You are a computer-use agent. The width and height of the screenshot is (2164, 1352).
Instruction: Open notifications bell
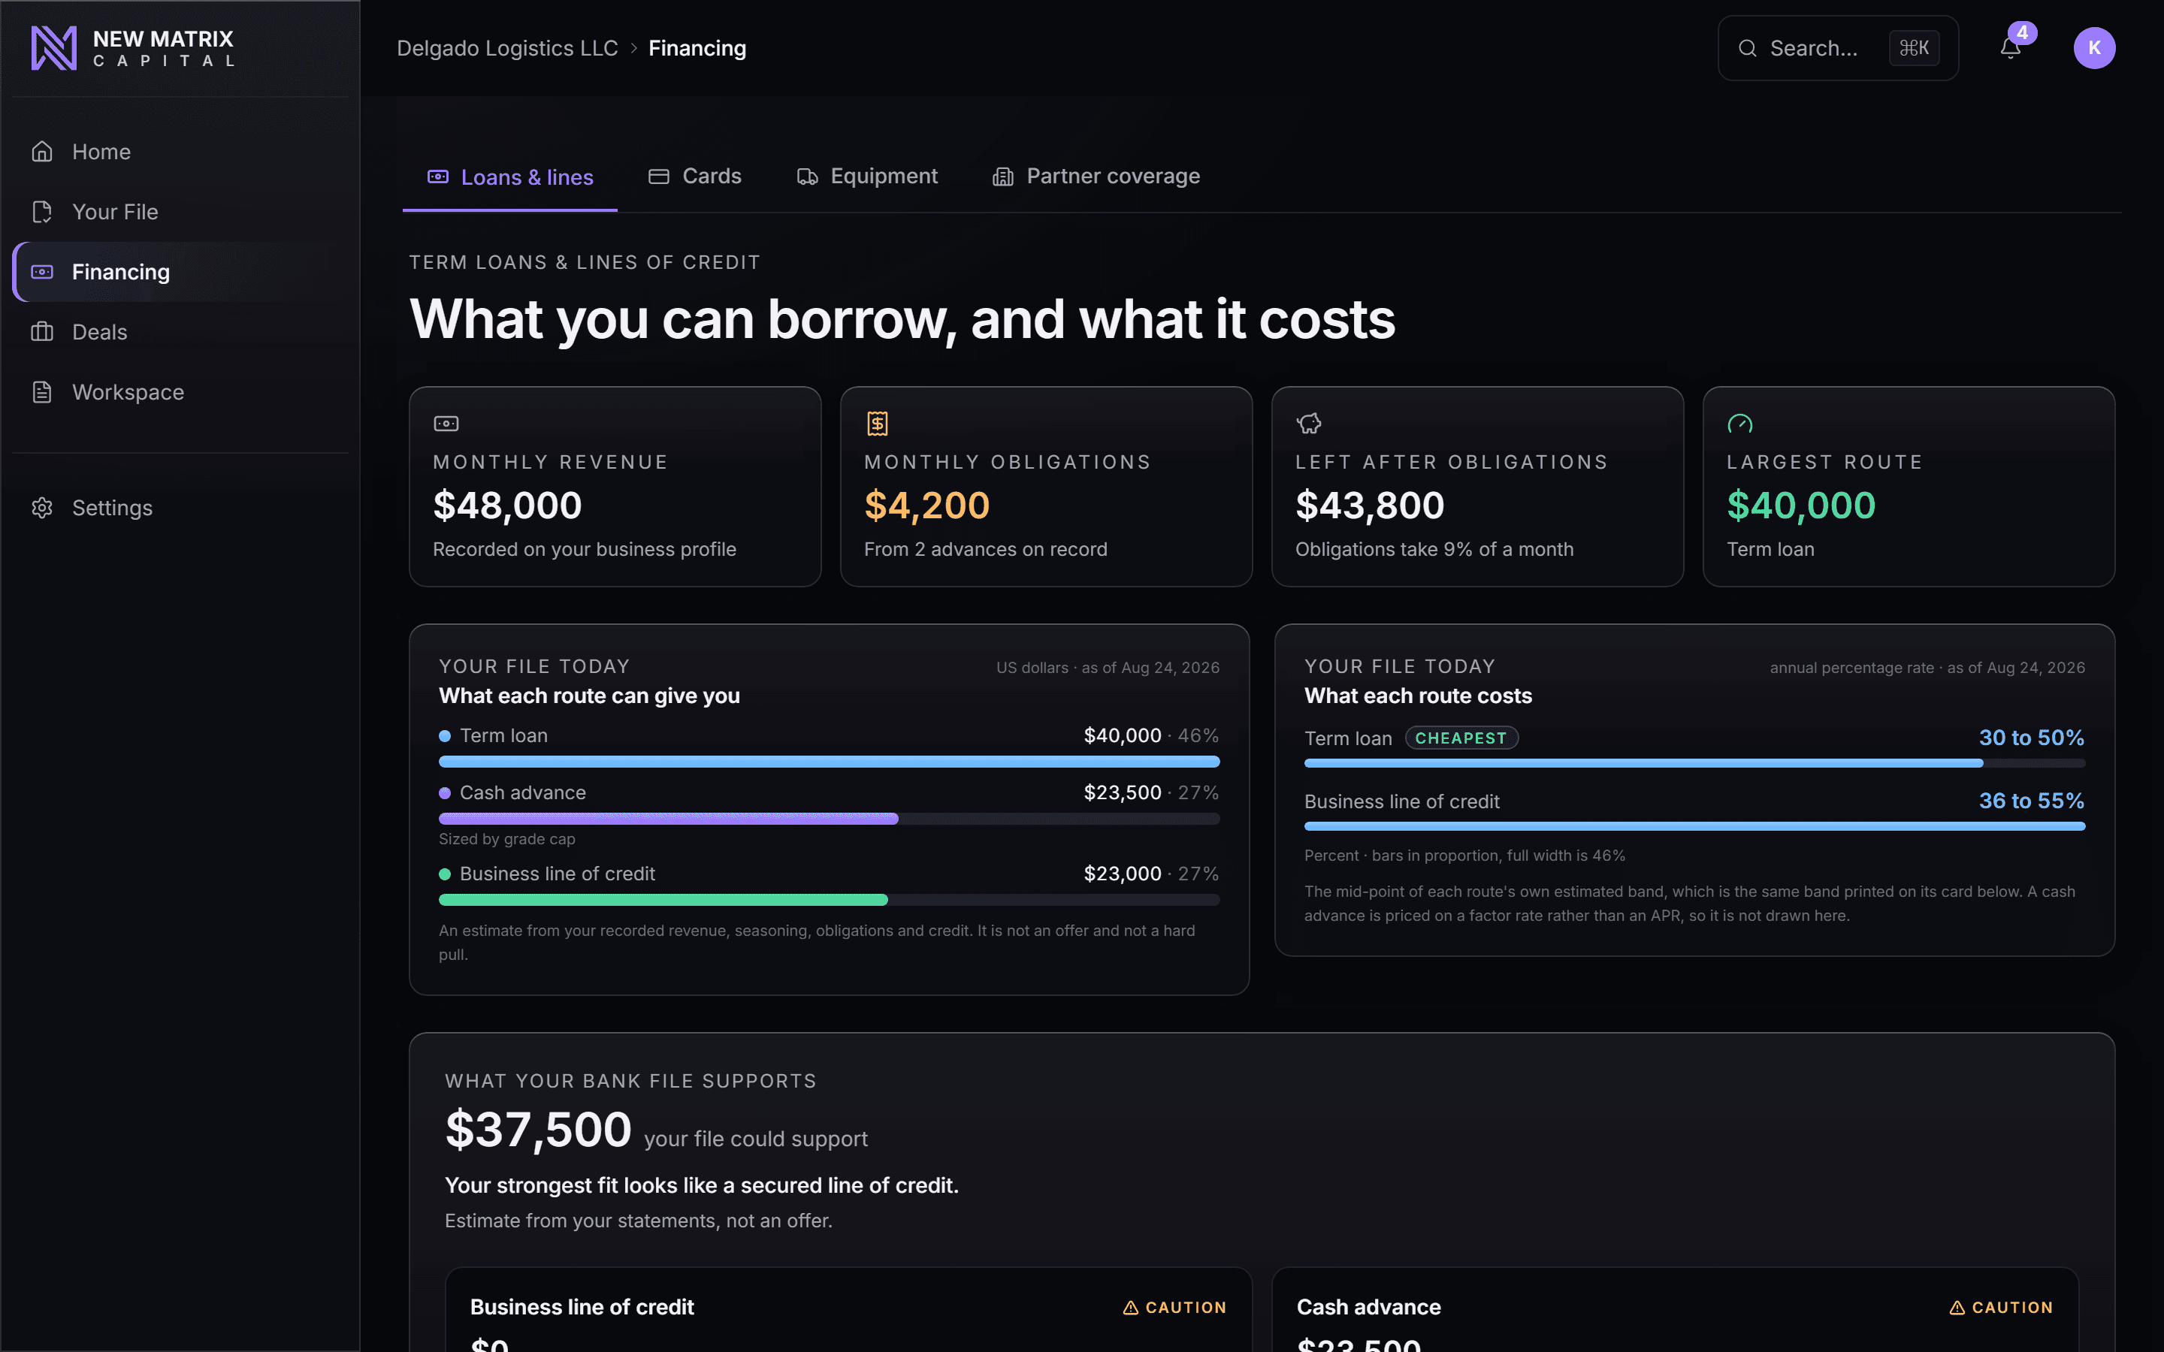pos(2010,49)
